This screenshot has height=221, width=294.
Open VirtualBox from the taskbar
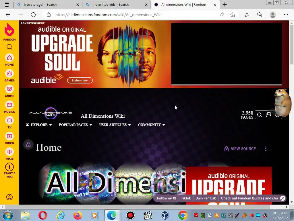pyautogui.click(x=165, y=215)
